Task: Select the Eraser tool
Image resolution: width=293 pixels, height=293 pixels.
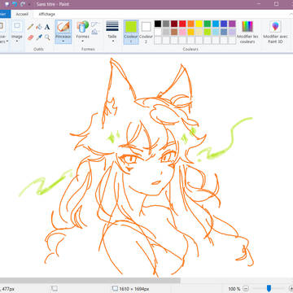Action: (x=30, y=37)
